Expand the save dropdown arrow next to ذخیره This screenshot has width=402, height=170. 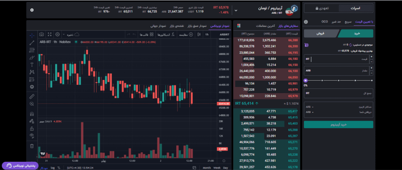65,34
